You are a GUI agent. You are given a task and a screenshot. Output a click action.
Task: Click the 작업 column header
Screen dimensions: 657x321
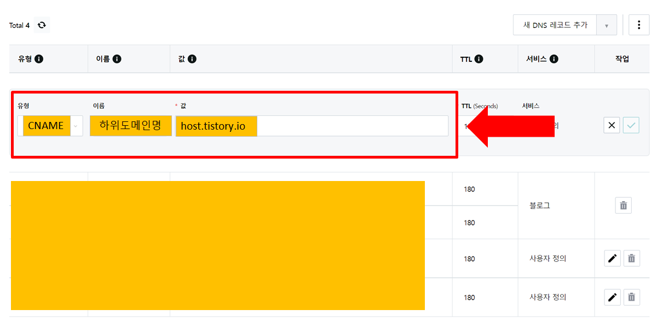(622, 59)
